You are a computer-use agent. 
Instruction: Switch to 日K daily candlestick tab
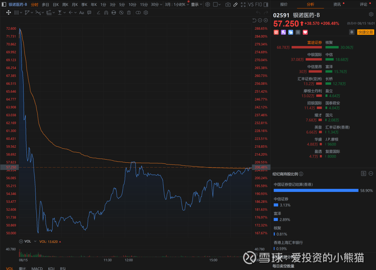point(56,5)
